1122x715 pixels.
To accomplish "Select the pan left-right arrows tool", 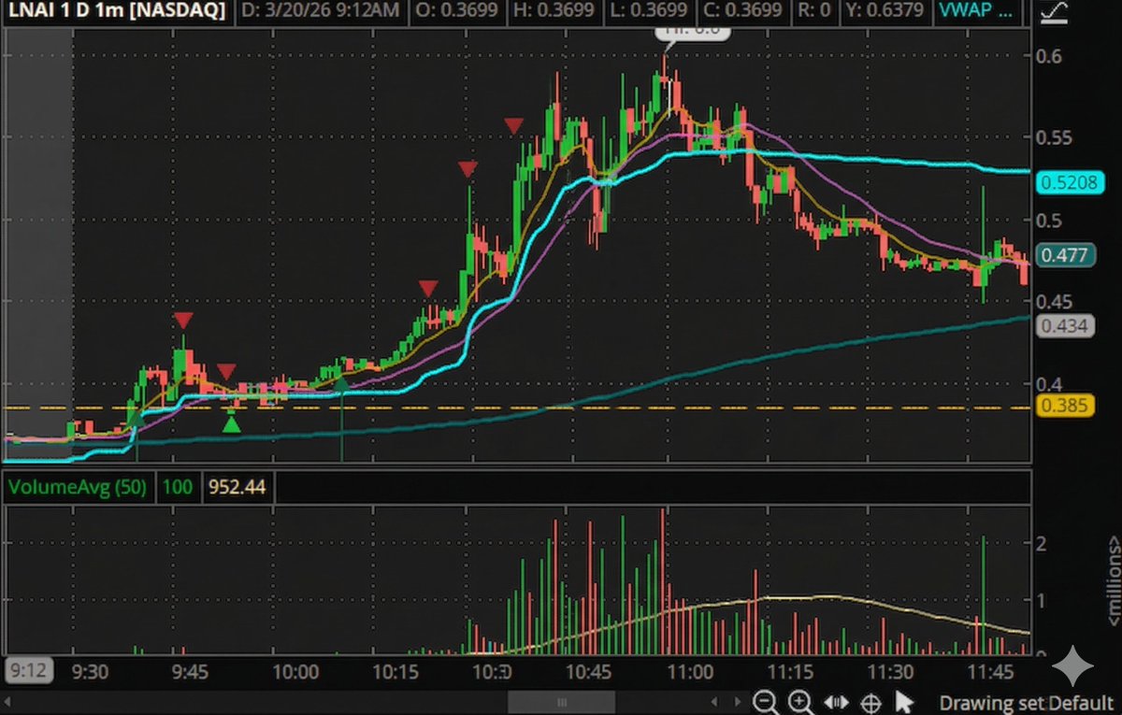I will (x=836, y=702).
